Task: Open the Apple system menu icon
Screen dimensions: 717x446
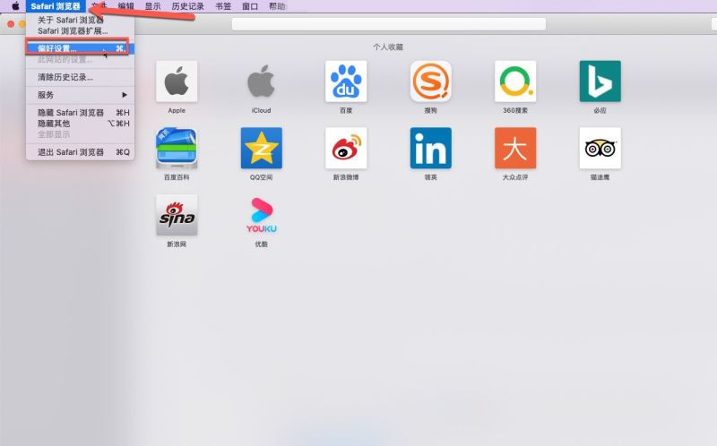Action: pyautogui.click(x=15, y=6)
